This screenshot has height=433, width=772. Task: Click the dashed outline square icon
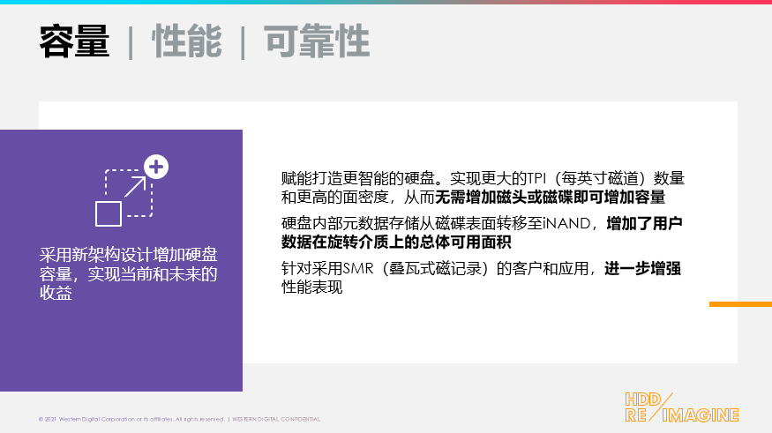[129, 193]
